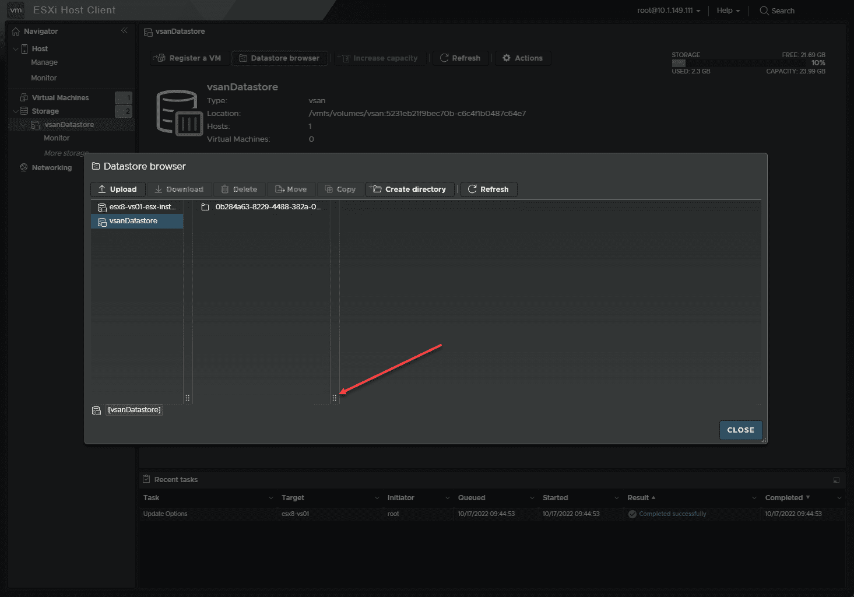Click the Search icon in the header

764,10
